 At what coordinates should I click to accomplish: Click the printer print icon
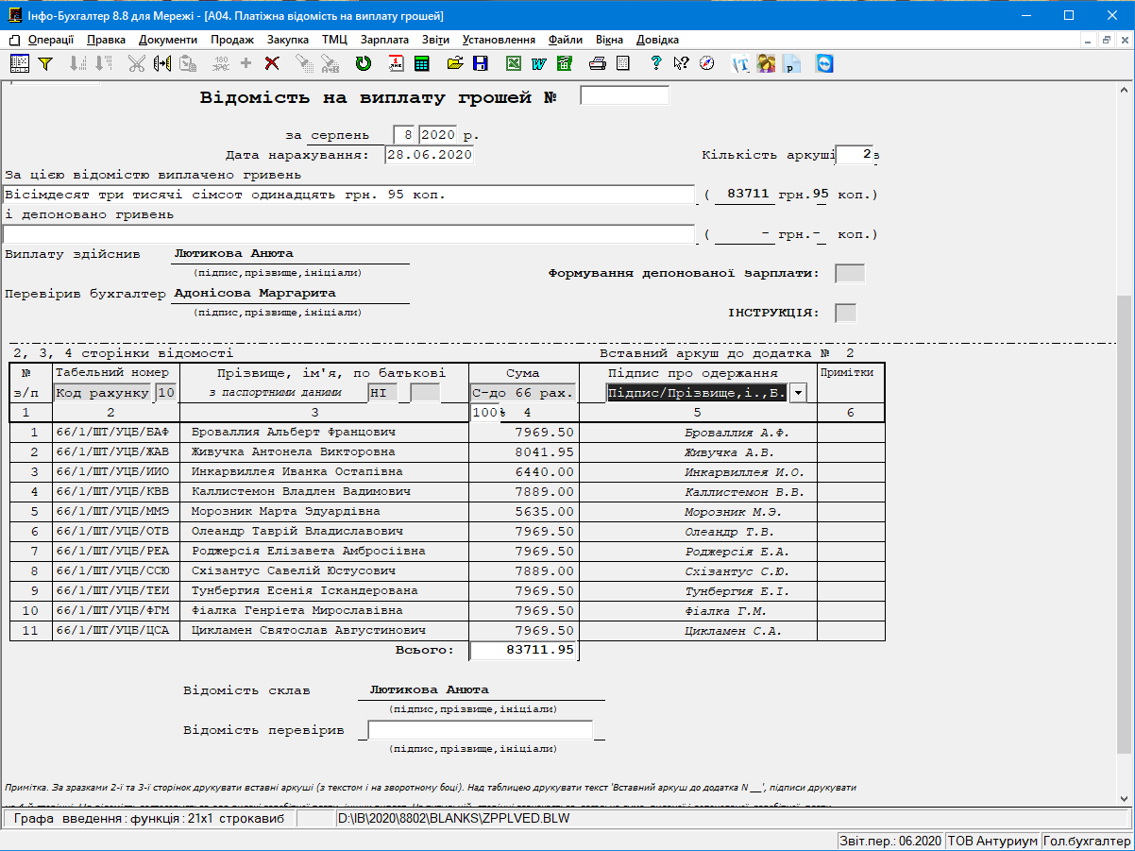(597, 63)
